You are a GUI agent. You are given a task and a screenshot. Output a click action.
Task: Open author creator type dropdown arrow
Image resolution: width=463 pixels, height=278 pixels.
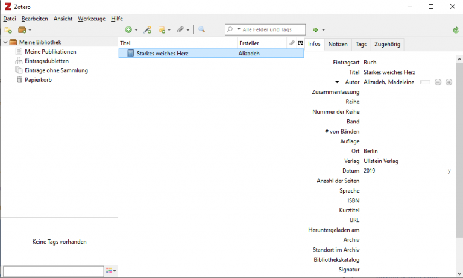tap(337, 82)
